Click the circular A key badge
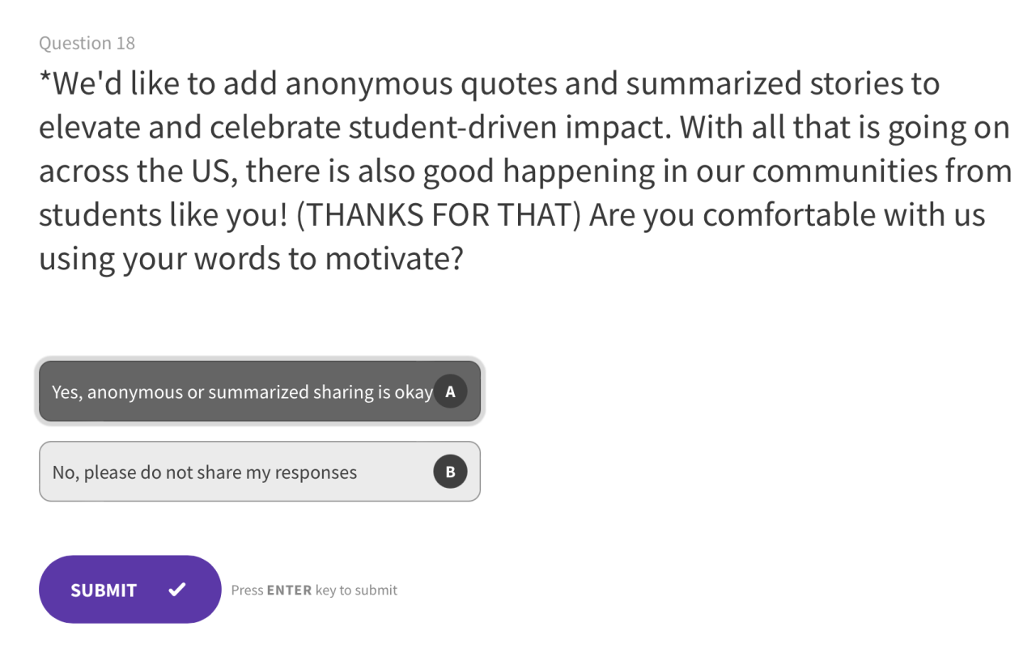1036x652 pixels. click(451, 392)
